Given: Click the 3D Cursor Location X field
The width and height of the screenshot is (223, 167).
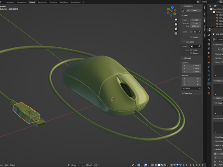Looking at the screenshot, I should click(191, 65).
